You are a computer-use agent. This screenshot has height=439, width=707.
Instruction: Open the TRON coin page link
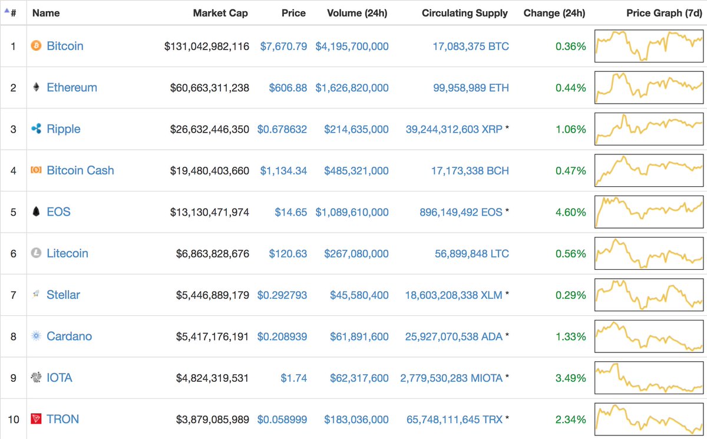(x=62, y=419)
